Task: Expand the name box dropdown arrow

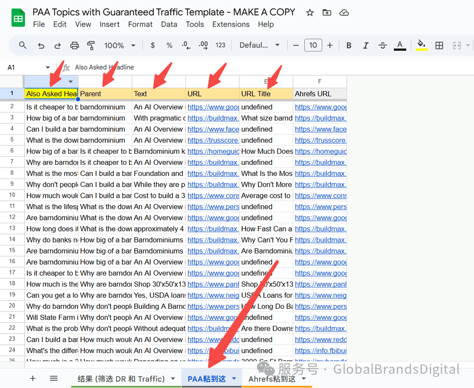Action: (x=48, y=67)
